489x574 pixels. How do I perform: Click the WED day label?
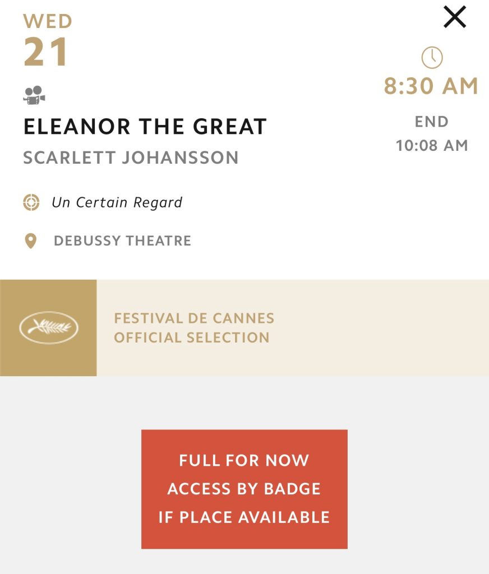pos(48,22)
